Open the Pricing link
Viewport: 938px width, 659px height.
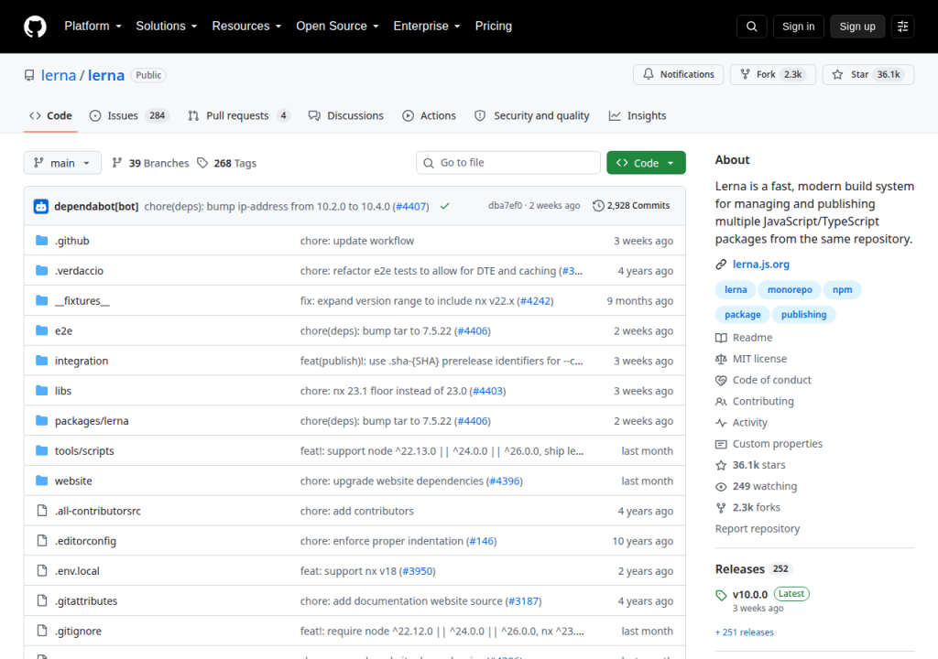click(494, 27)
